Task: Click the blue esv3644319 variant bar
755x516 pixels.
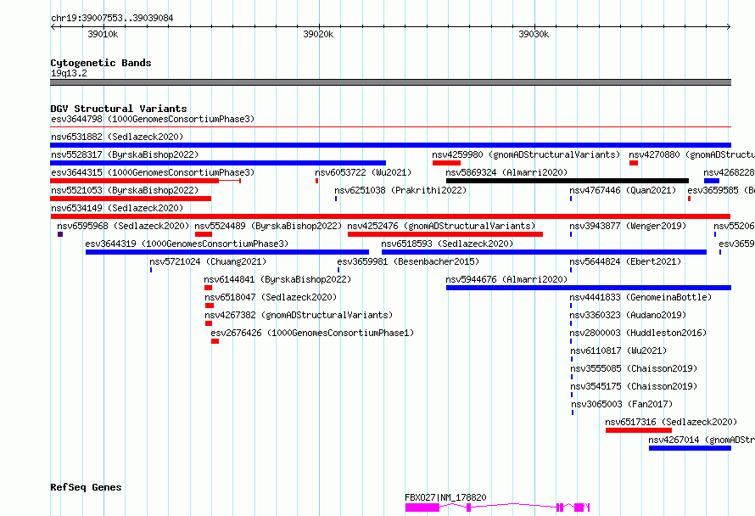Action: click(x=227, y=252)
